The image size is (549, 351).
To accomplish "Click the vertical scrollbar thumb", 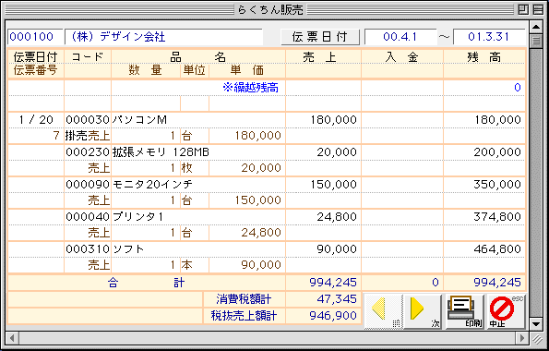I will point(536,41).
